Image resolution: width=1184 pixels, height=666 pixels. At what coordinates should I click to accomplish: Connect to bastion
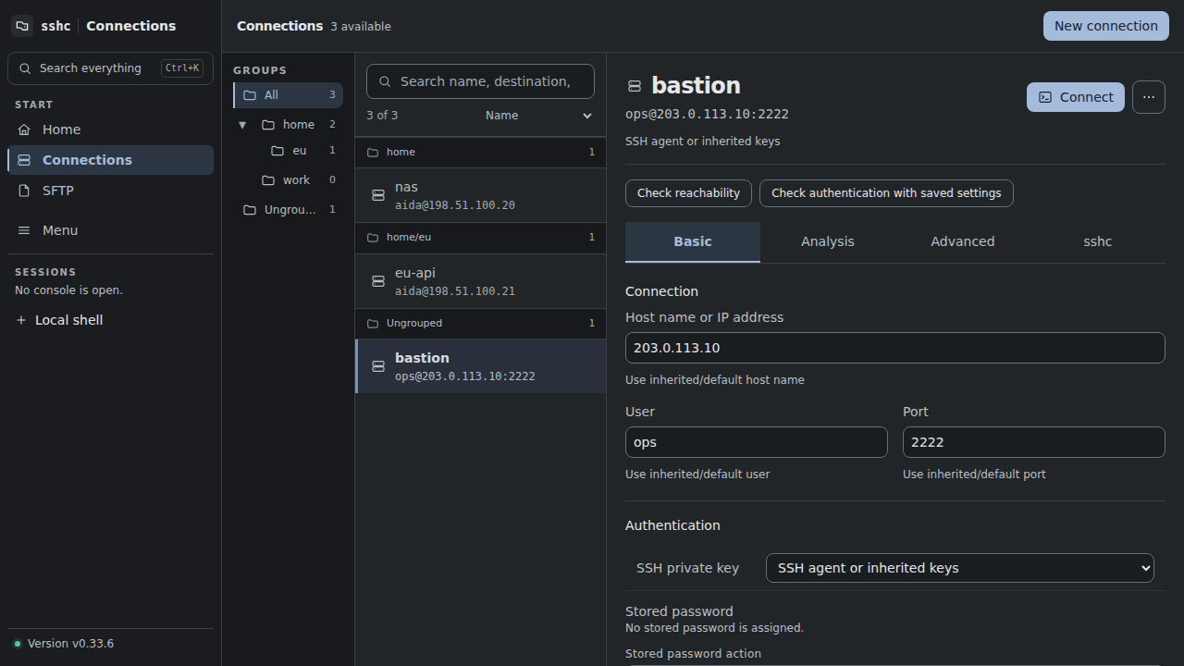(x=1076, y=97)
